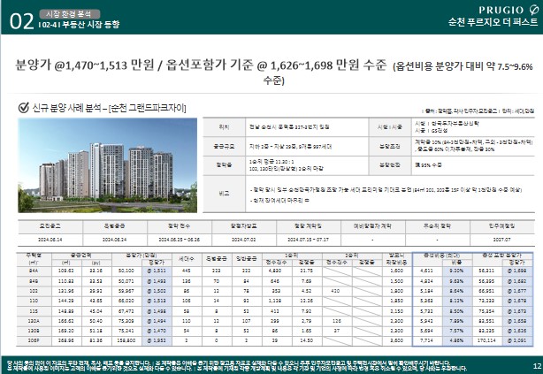The image size is (543, 374).
Task: Click the 14.50 competition rate cell
Action: pos(307,340)
